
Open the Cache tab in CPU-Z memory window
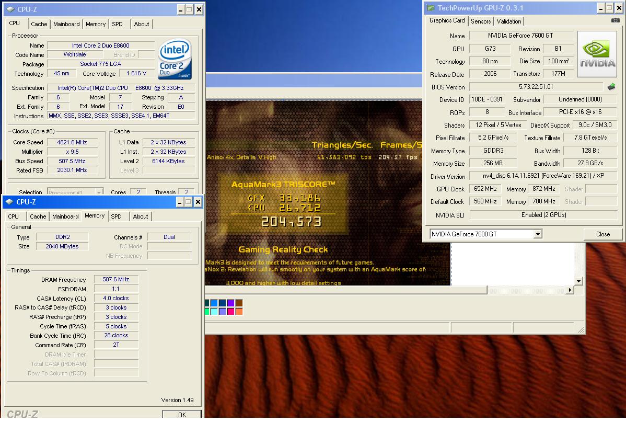coord(38,216)
